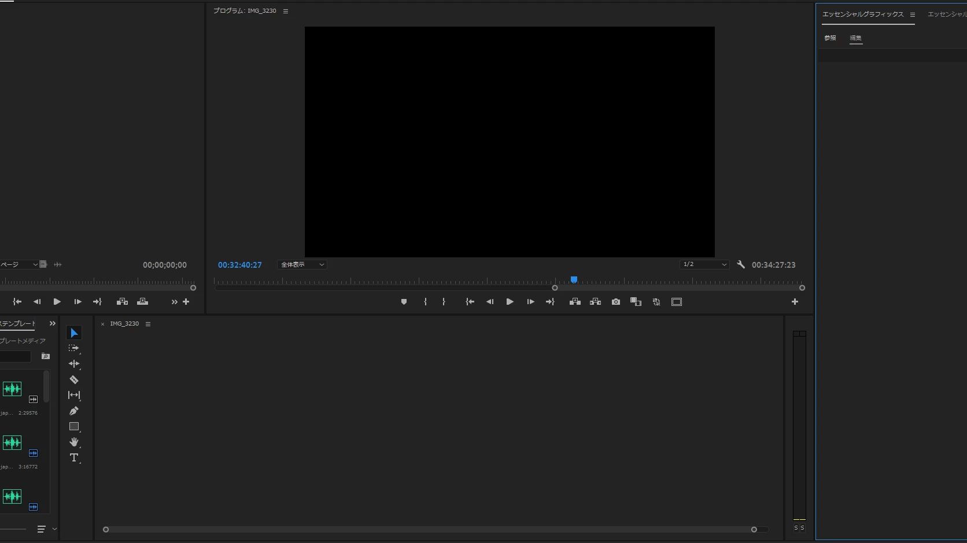Close the IMG_3230 timeline tab
Viewport: 967px width, 543px height.
103,324
